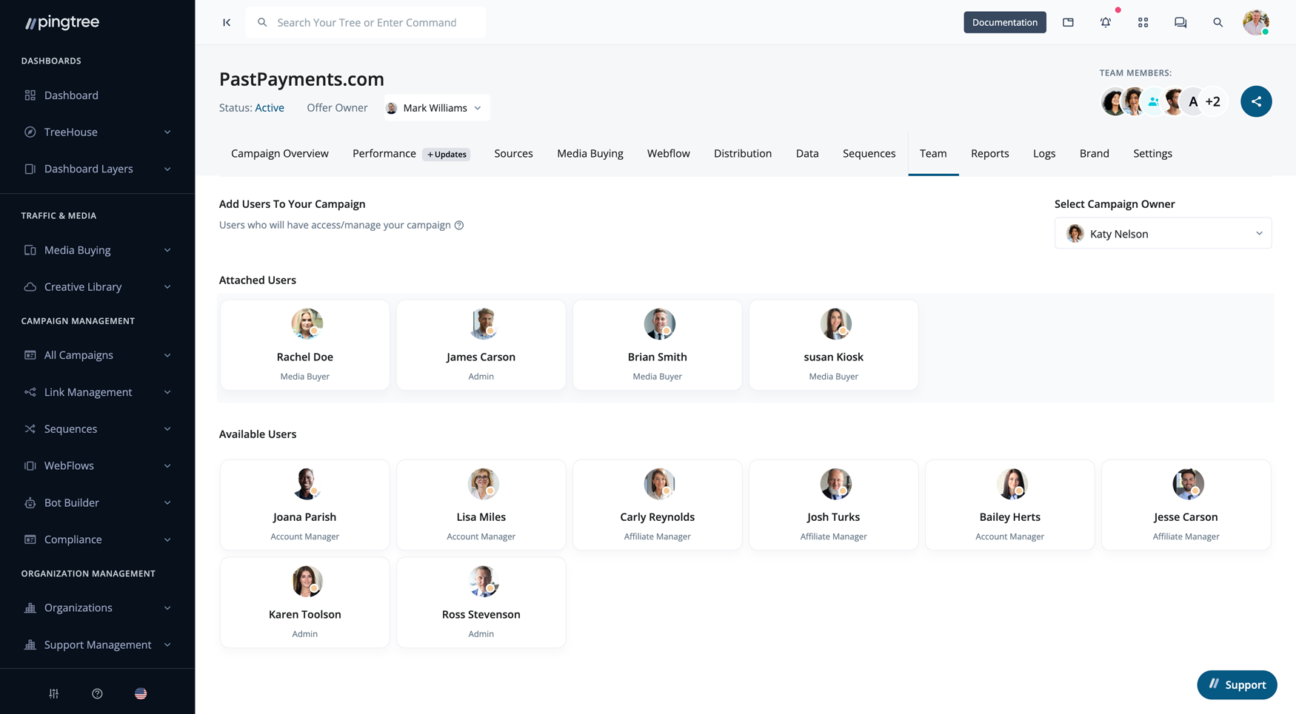Expand the Support Management chevron
Viewport: 1296px width, 714px height.
pos(167,644)
